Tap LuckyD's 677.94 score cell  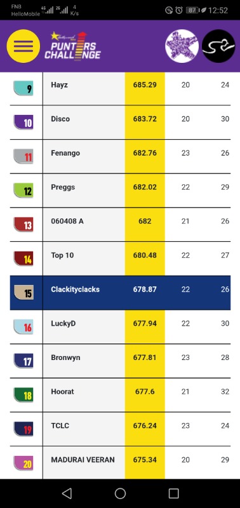pos(145,327)
